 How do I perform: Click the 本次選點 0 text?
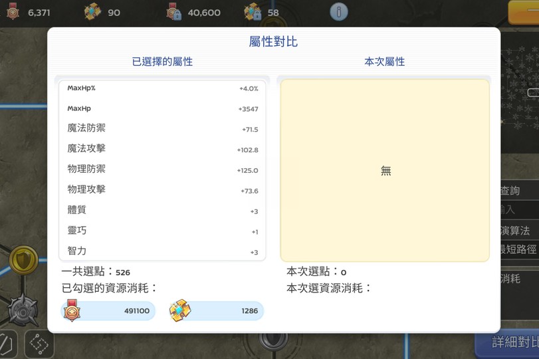(x=316, y=272)
